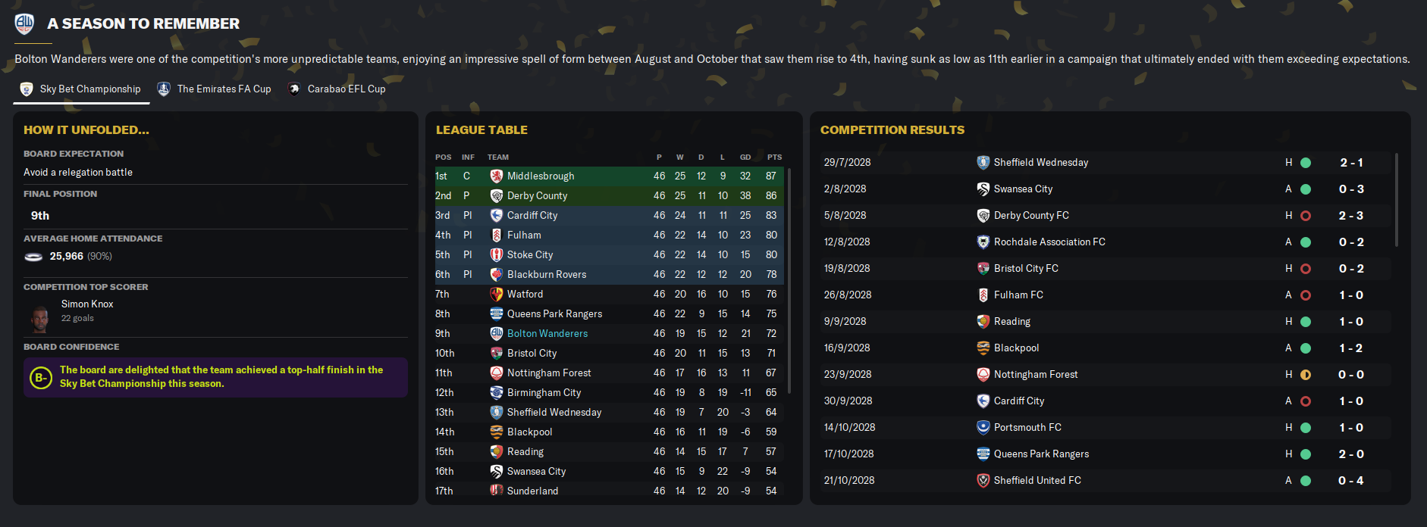Click the Bolton Wanderers crest in header
The height and width of the screenshot is (527, 1427).
(x=24, y=23)
